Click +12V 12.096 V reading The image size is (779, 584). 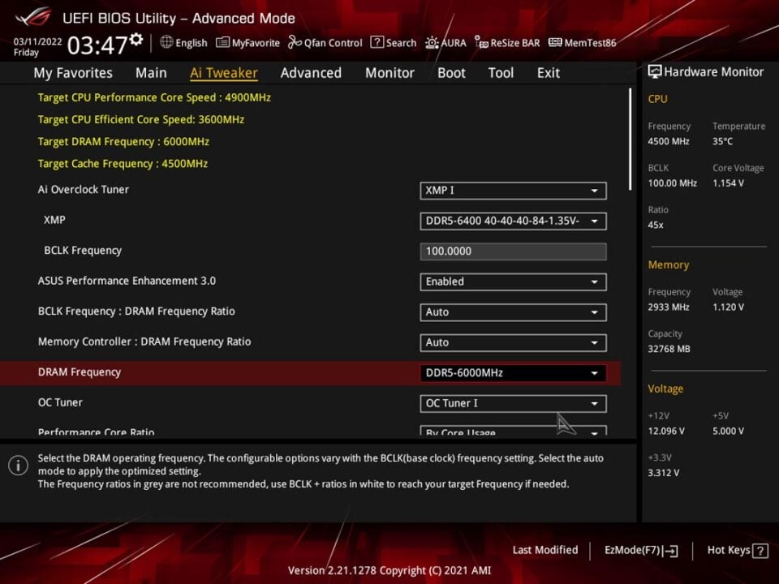click(x=665, y=431)
